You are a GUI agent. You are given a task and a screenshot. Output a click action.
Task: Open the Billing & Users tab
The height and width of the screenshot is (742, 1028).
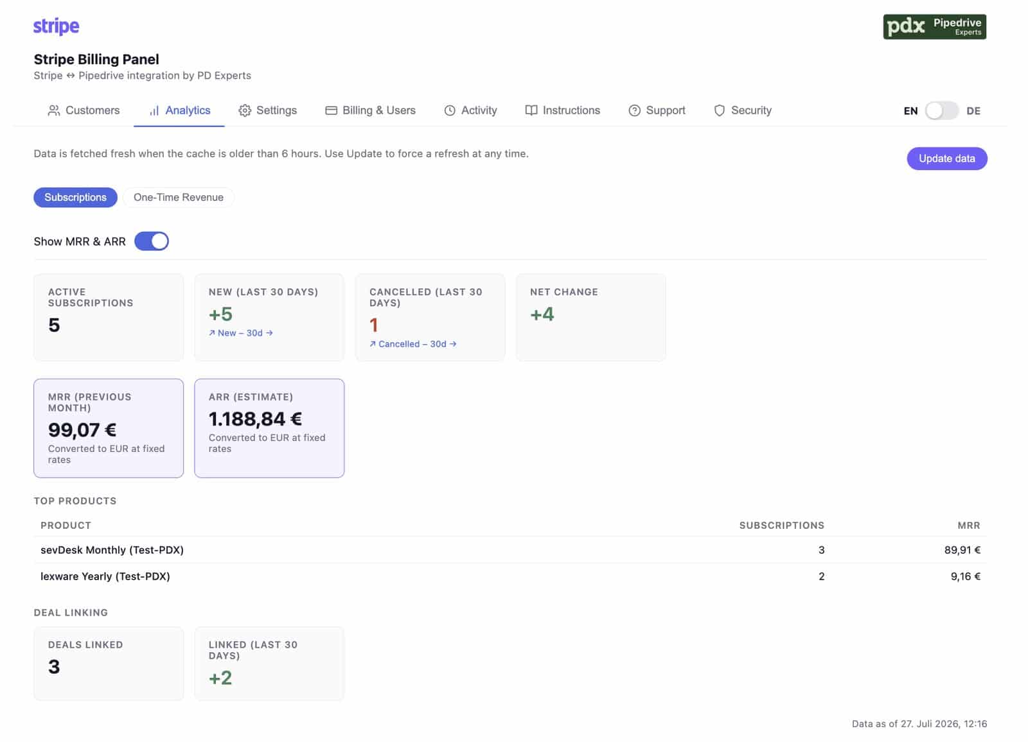click(x=370, y=110)
